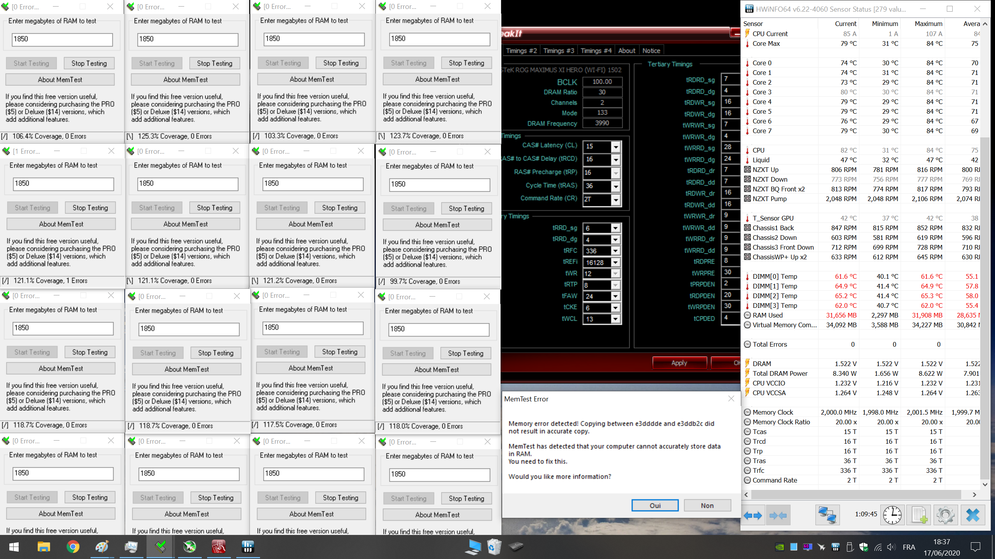Open the Windows Start menu
The image size is (995, 559).
point(14,547)
